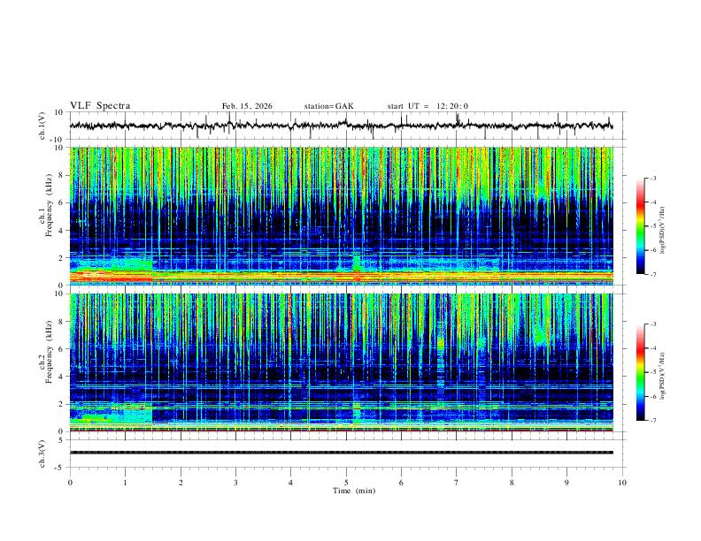This screenshot has width=701, height=541.
Task: Click the time axis tick label "3"
Action: pos(235,483)
